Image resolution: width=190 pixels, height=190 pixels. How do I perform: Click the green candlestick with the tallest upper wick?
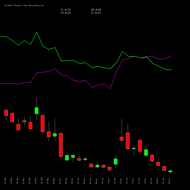coord(55,135)
